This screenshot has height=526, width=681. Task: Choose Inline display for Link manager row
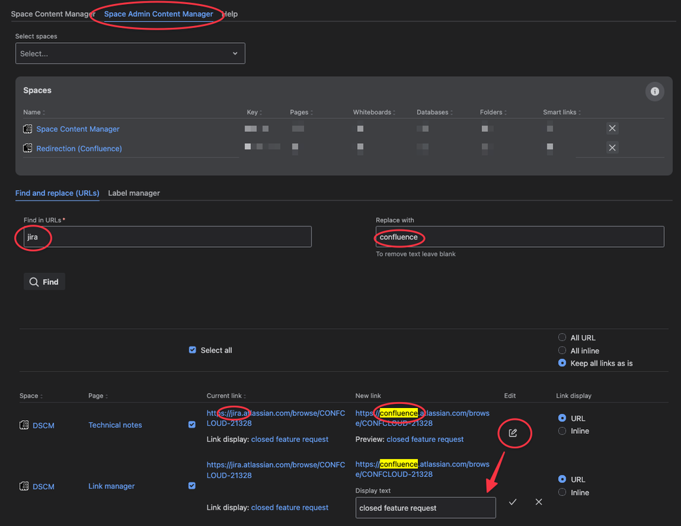[x=562, y=492]
